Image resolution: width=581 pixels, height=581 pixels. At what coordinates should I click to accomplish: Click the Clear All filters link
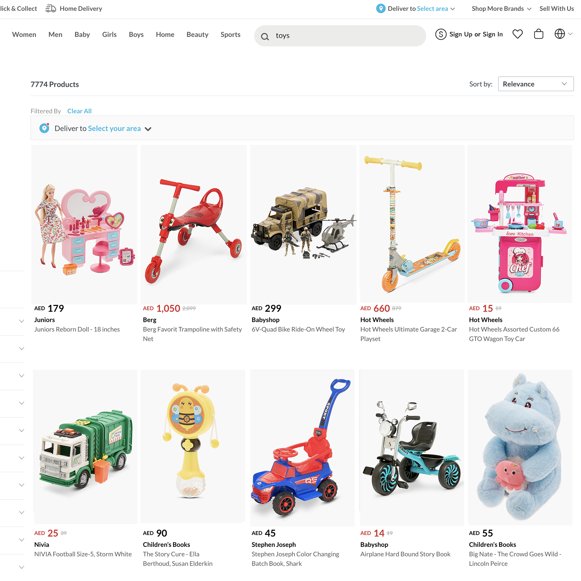(79, 111)
